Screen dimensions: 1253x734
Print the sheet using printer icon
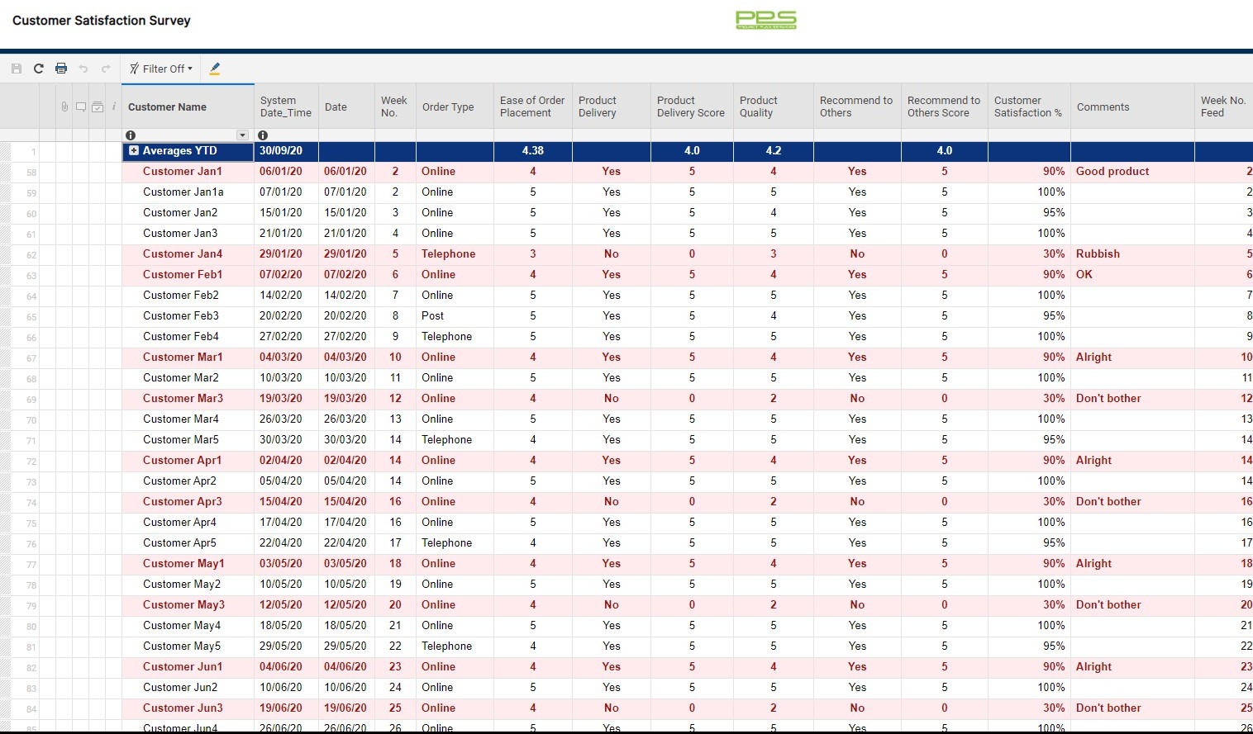point(61,69)
